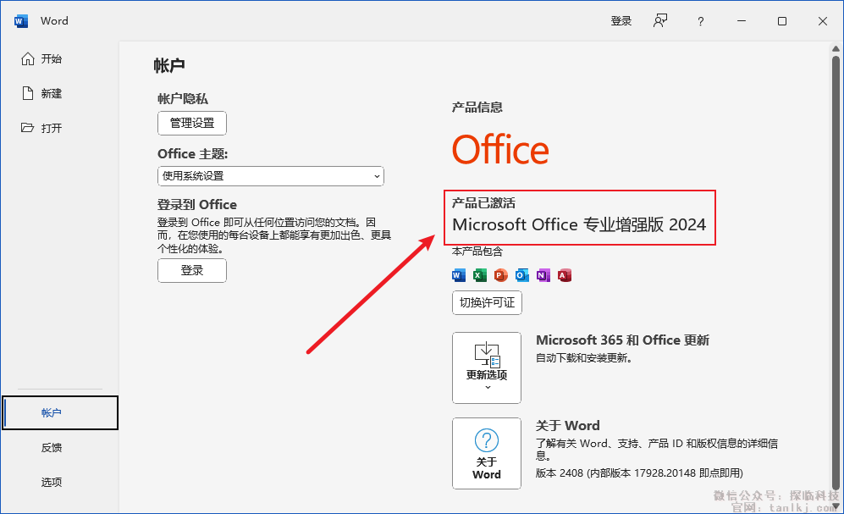The height and width of the screenshot is (514, 844).
Task: Click the 帐户隐私 heading
Action: click(183, 99)
